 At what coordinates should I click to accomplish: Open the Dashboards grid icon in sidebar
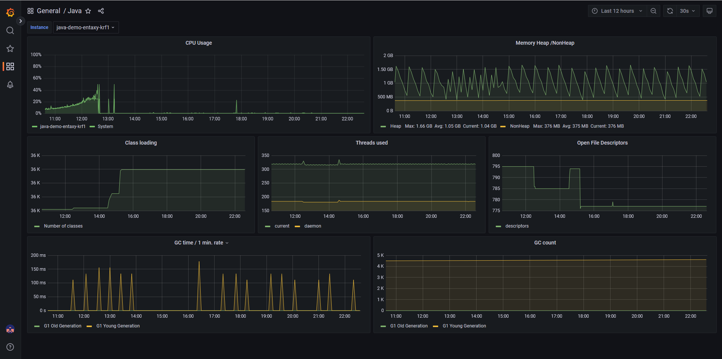pyautogui.click(x=10, y=66)
